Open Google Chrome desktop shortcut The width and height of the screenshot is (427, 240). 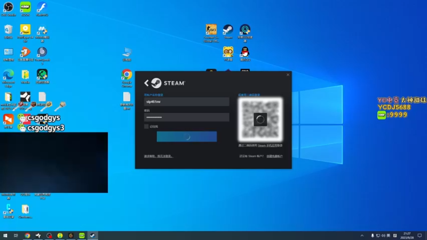[x=127, y=78]
